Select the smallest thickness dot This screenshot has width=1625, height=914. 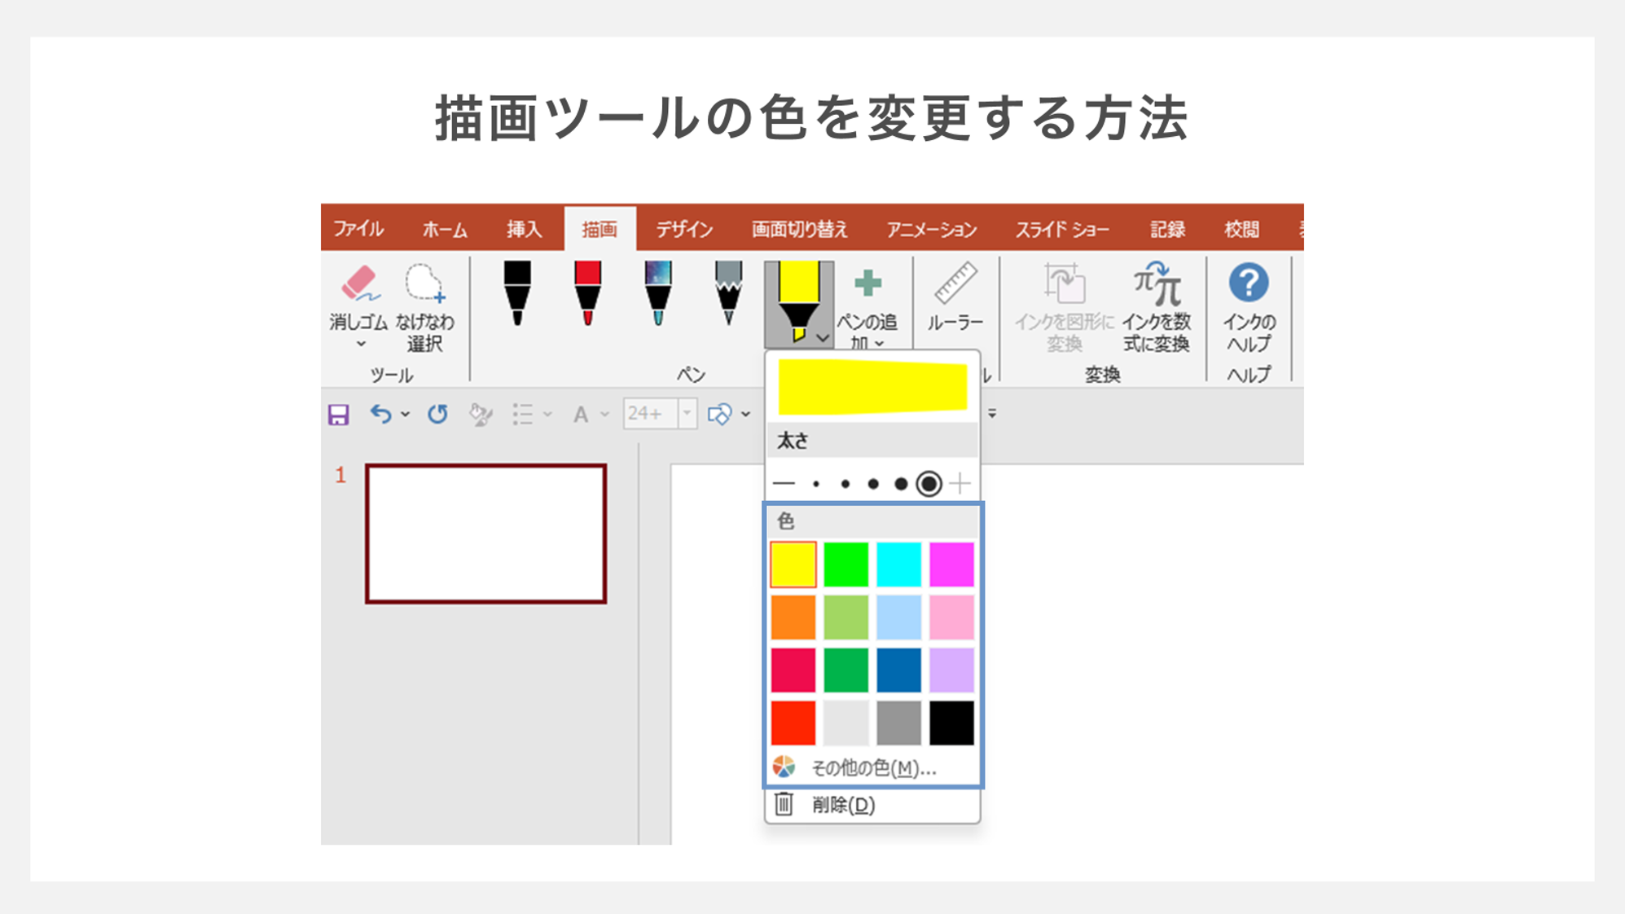click(816, 484)
